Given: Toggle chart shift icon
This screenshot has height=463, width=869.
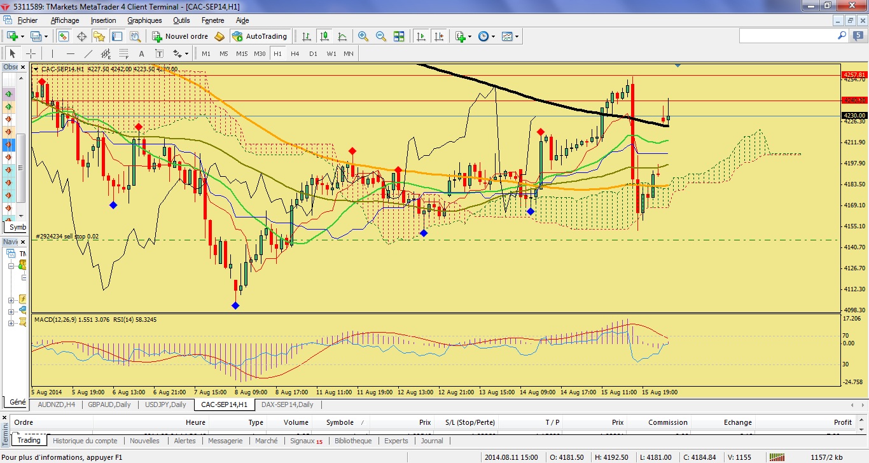Looking at the screenshot, I should pos(438,36).
